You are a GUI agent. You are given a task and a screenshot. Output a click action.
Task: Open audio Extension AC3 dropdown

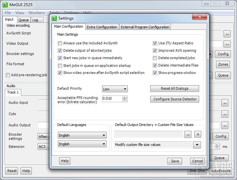[x=44, y=147]
